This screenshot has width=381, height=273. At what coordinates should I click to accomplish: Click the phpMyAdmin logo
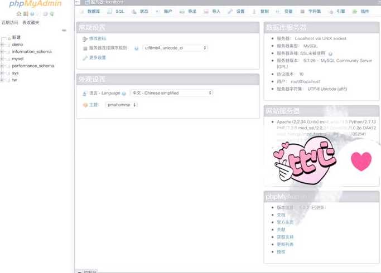pyautogui.click(x=35, y=4)
